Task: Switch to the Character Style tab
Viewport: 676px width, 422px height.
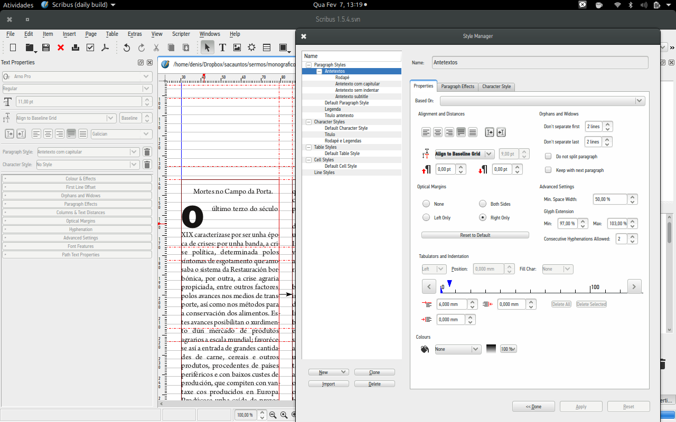Action: tap(496, 87)
